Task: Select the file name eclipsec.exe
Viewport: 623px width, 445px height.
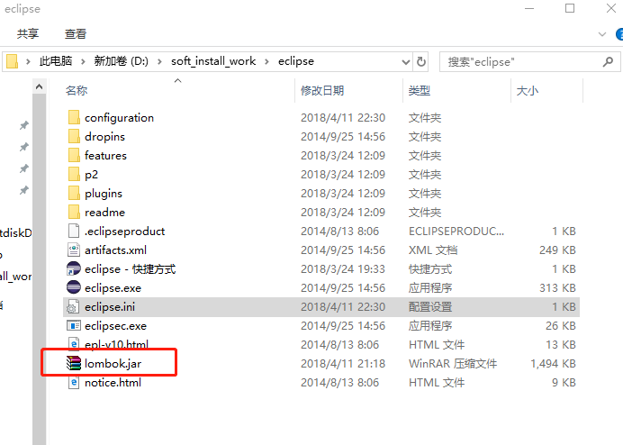Action: (115, 326)
